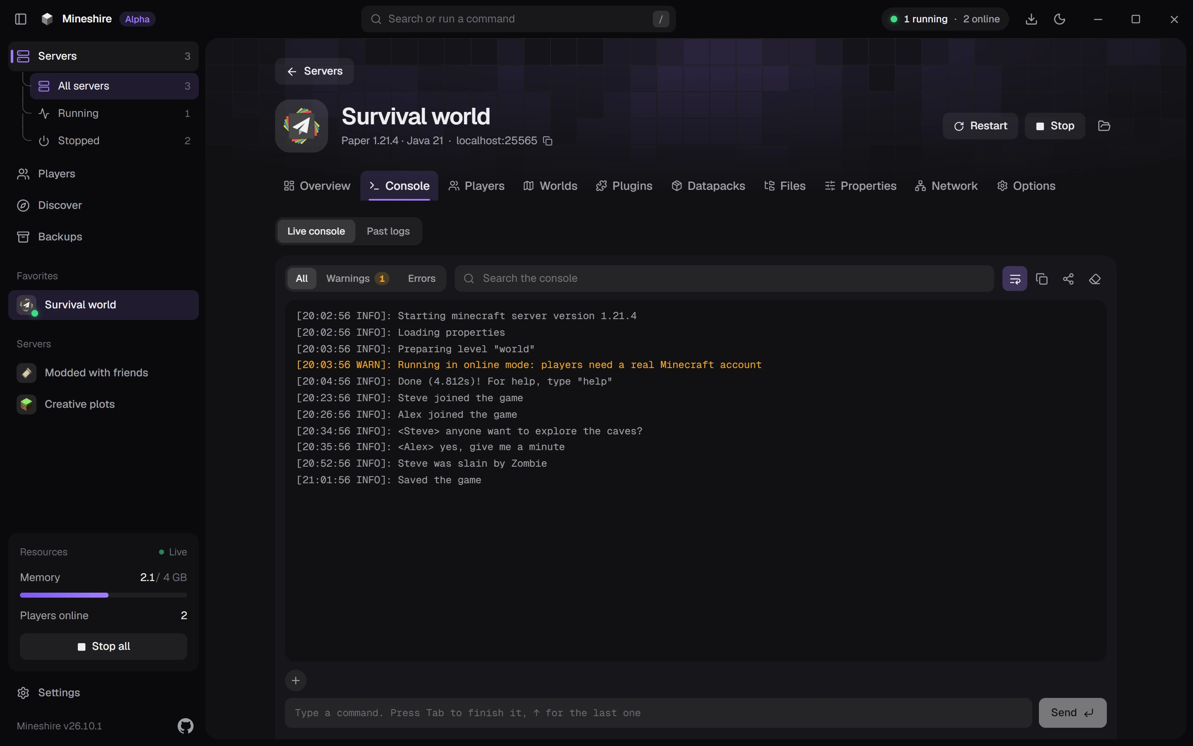Show only Warnings in console
Viewport: 1193px width, 746px height.
(x=357, y=279)
